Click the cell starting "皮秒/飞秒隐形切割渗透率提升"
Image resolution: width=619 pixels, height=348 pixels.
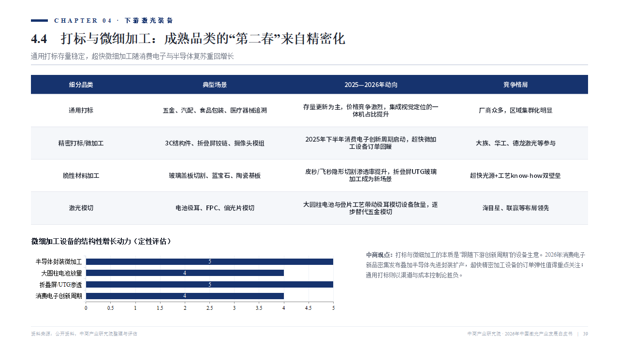tap(371, 175)
